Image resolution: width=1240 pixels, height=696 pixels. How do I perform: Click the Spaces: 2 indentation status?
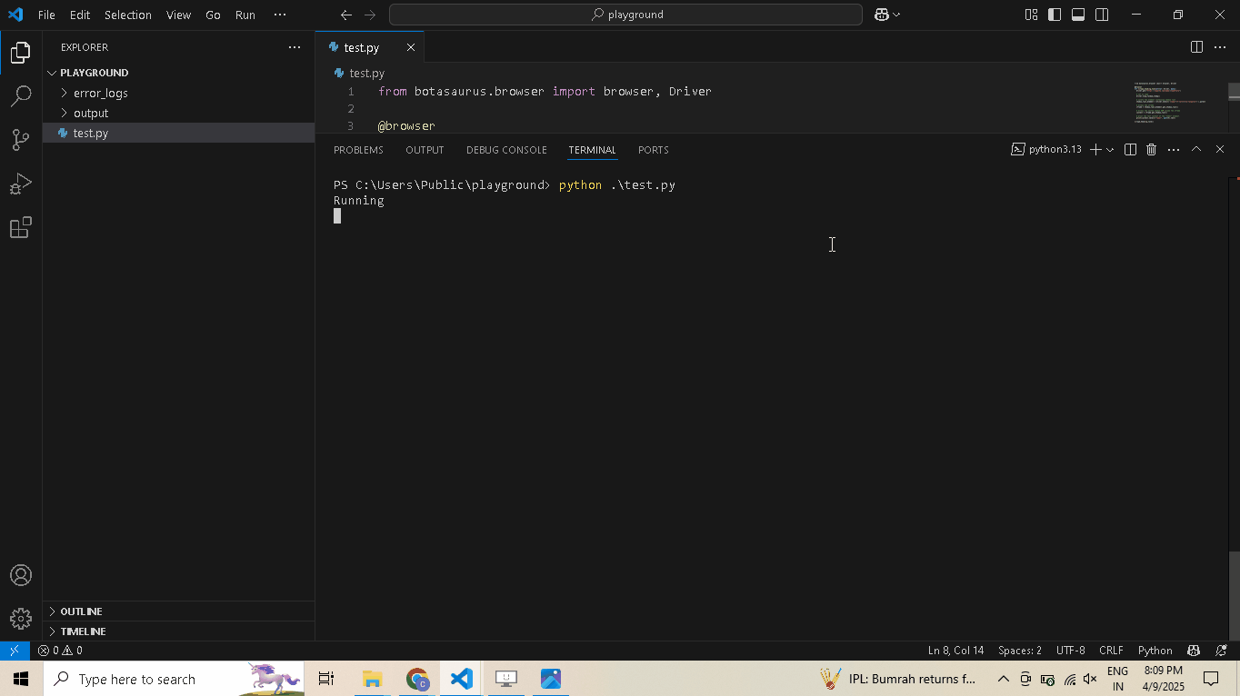(1019, 650)
